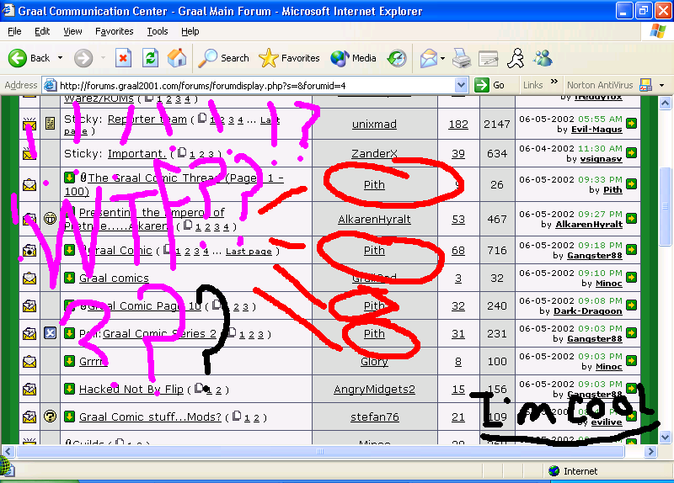Open the address bar URL dropdown
Screen dimensions: 674x483
coord(461,85)
